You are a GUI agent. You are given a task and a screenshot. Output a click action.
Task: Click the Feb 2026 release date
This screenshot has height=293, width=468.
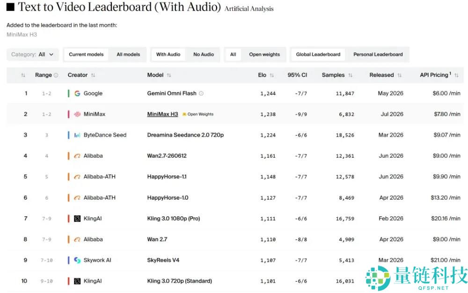coord(391,219)
